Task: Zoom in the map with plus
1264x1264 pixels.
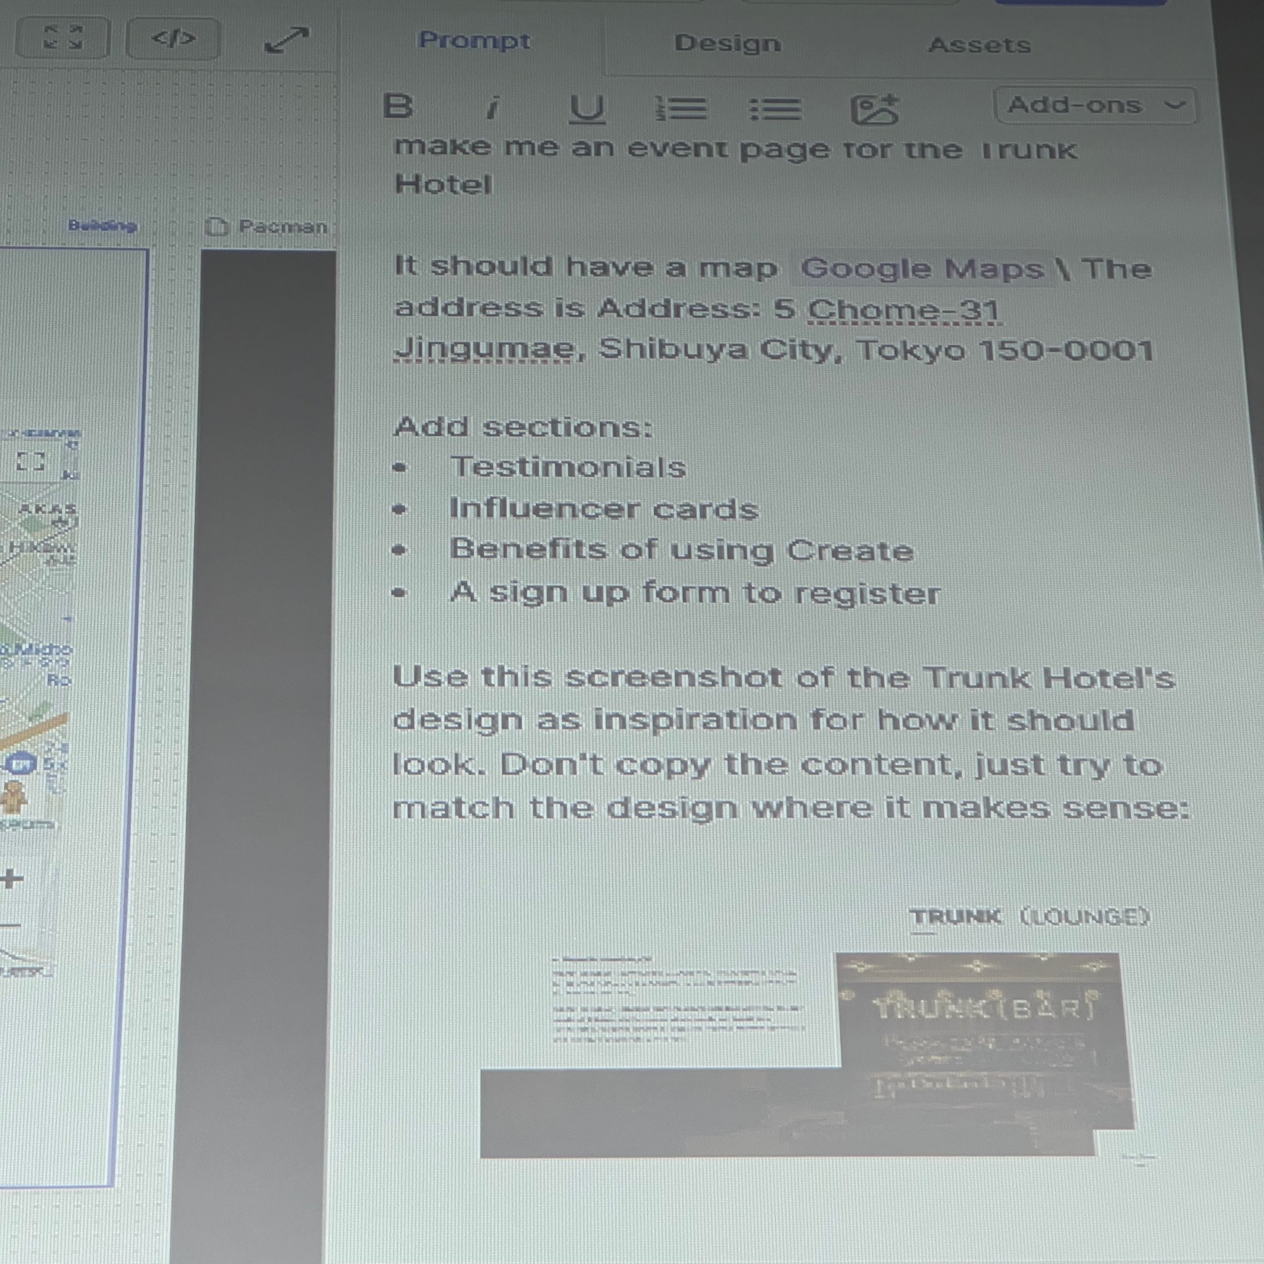Action: pyautogui.click(x=11, y=878)
